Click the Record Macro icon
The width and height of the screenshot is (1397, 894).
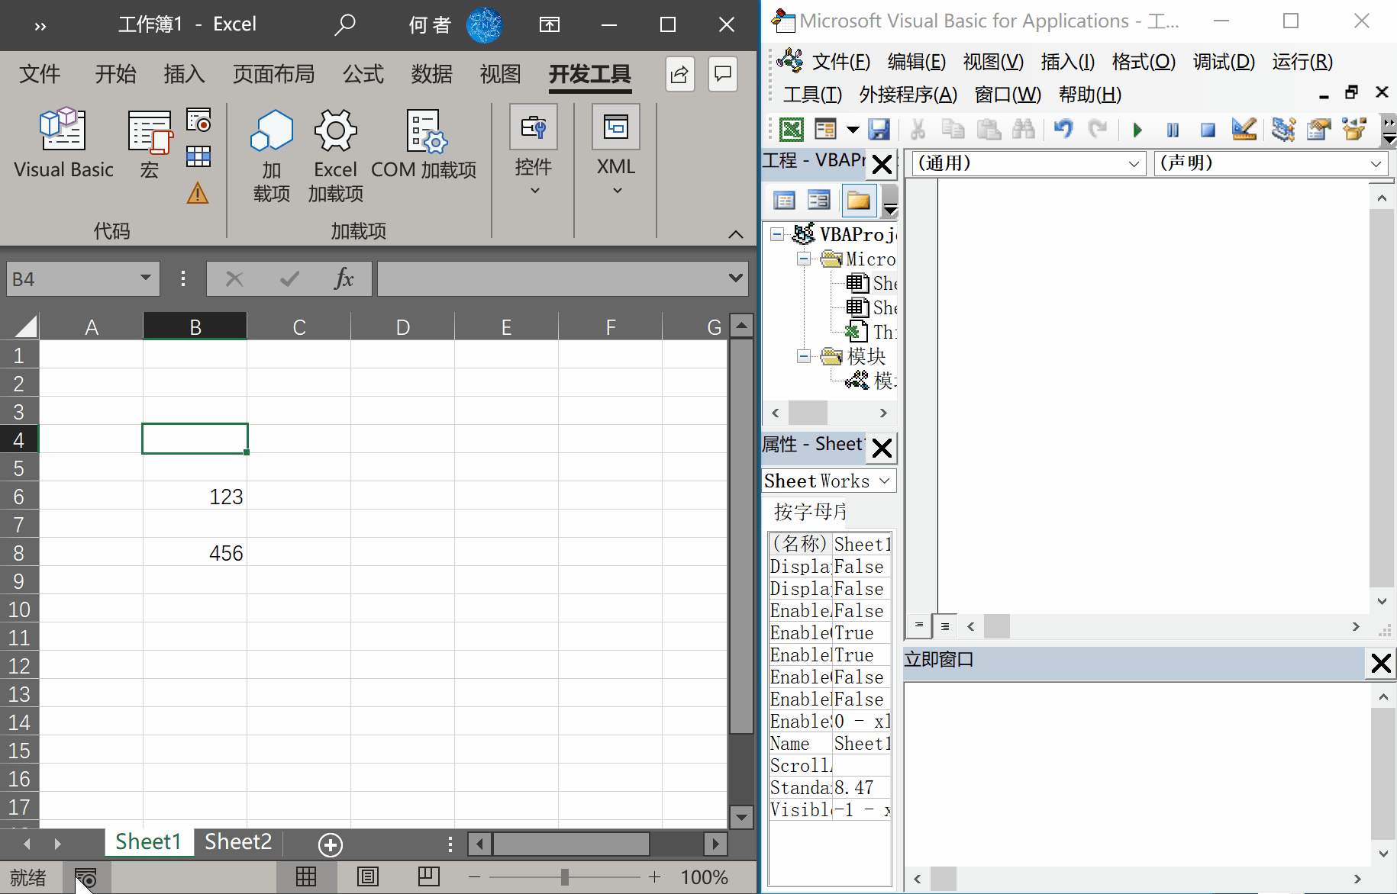pyautogui.click(x=198, y=121)
